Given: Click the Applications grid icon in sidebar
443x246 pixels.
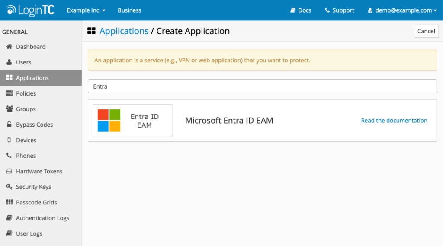Looking at the screenshot, I should pos(10,77).
